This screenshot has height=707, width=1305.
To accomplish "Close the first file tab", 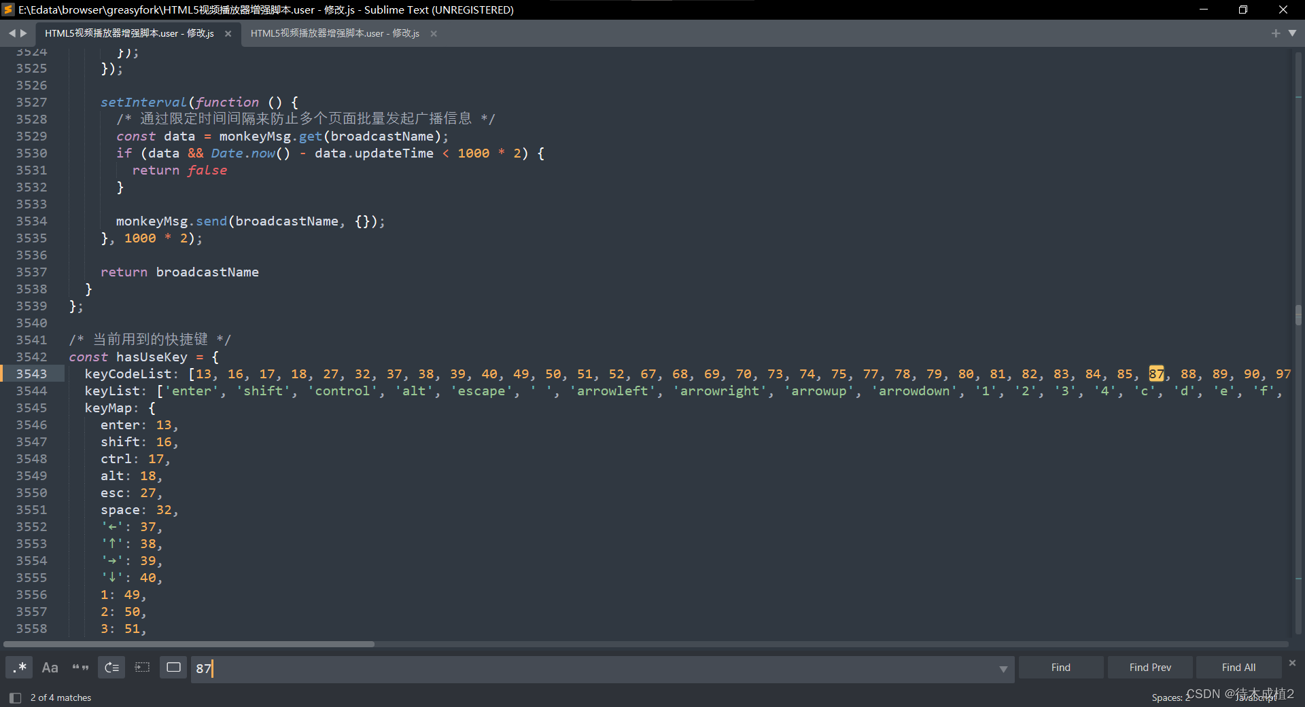I will coord(228,33).
